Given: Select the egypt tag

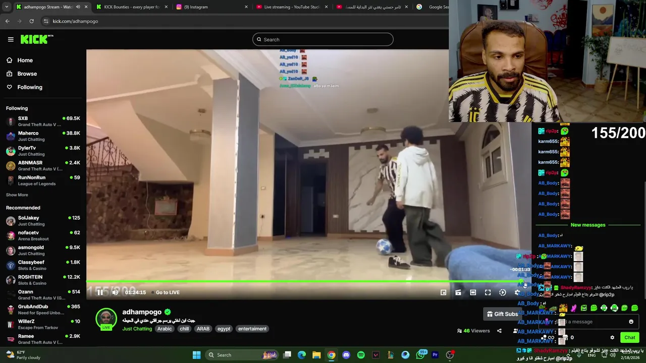Looking at the screenshot, I should pyautogui.click(x=224, y=329).
